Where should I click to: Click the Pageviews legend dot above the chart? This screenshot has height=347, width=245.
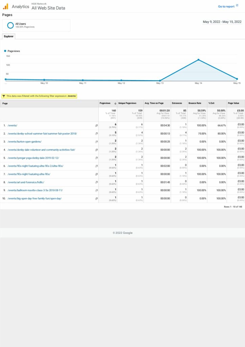click(5, 51)
